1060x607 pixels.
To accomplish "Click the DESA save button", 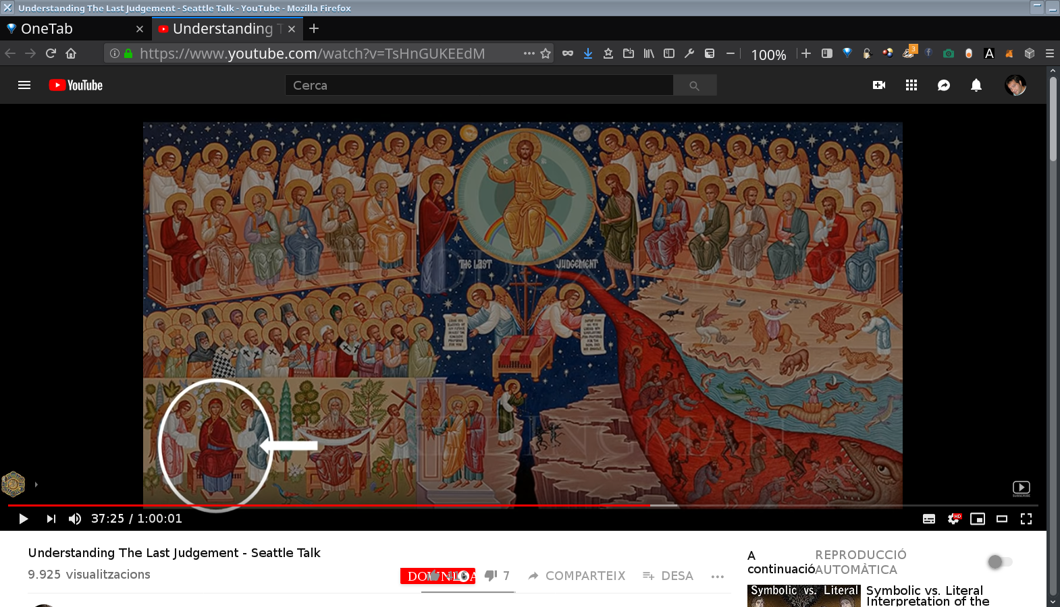I will pyautogui.click(x=668, y=576).
